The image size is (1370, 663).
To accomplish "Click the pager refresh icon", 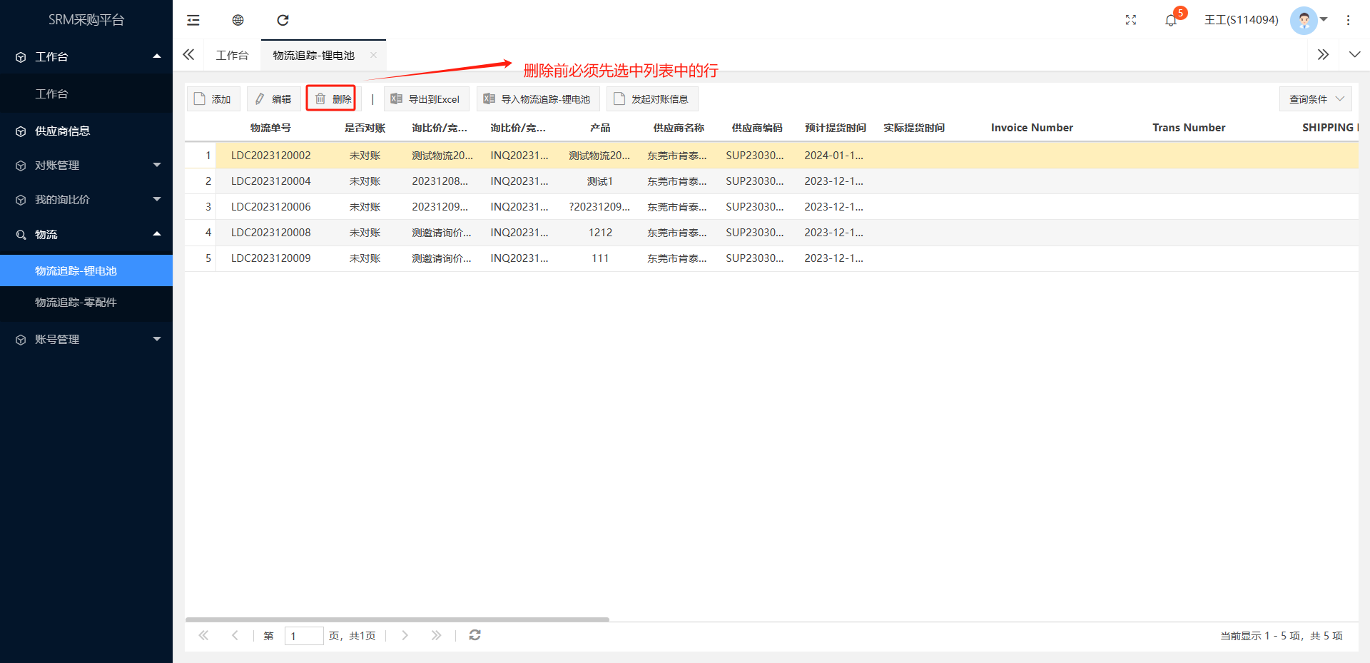I will (x=475, y=635).
